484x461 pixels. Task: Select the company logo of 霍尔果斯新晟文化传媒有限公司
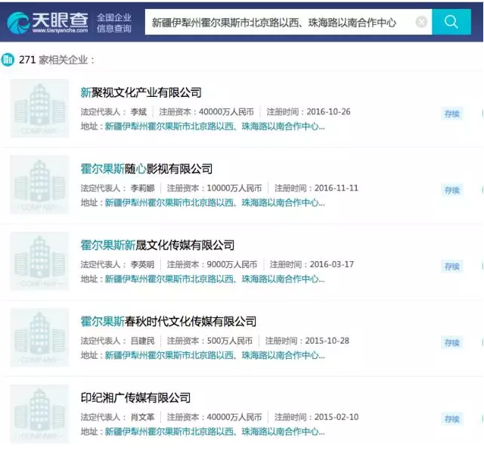(x=39, y=261)
